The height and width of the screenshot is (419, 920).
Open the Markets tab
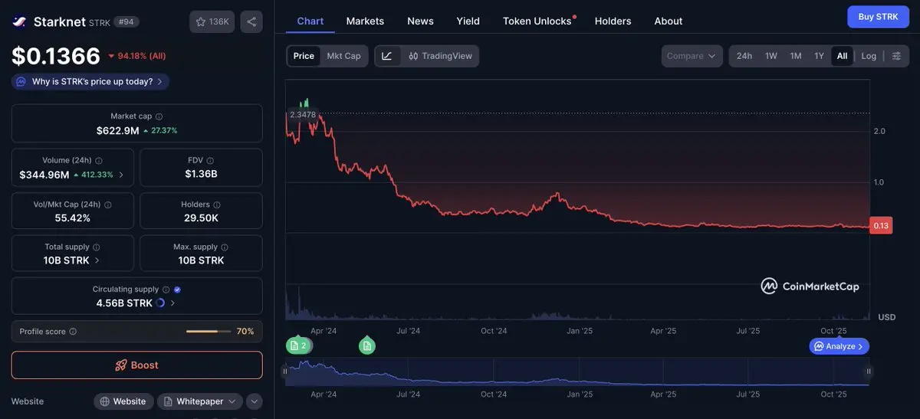tap(365, 21)
